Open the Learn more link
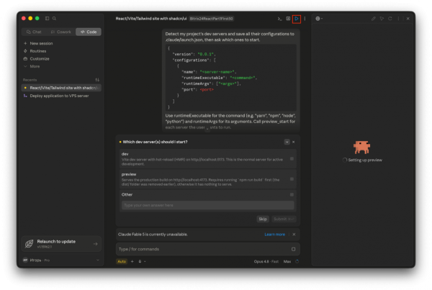This screenshot has height=290, width=432. (275, 235)
